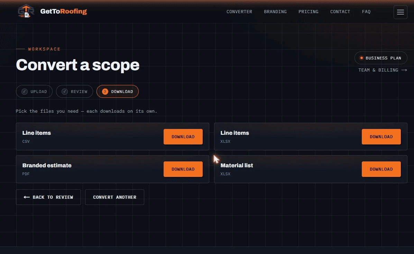Go to the Pricing page
Viewport: 414px width, 254px height.
(309, 12)
